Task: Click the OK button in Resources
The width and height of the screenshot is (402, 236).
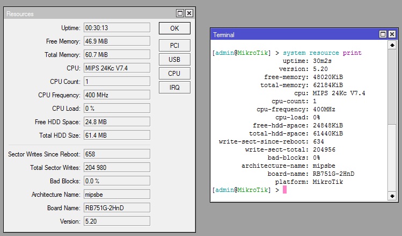Action: (x=174, y=28)
